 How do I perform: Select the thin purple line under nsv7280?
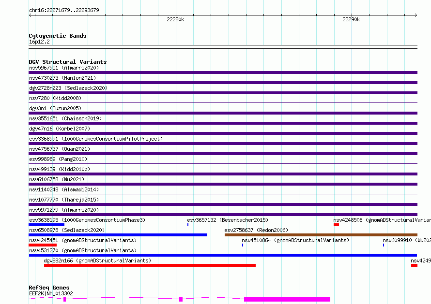pyautogui.click(x=223, y=102)
